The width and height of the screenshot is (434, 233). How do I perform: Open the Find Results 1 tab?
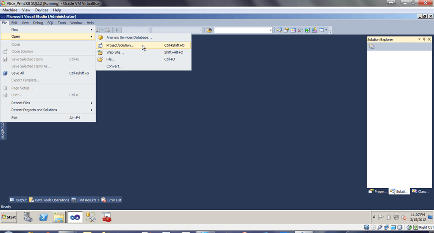pyautogui.click(x=85, y=200)
